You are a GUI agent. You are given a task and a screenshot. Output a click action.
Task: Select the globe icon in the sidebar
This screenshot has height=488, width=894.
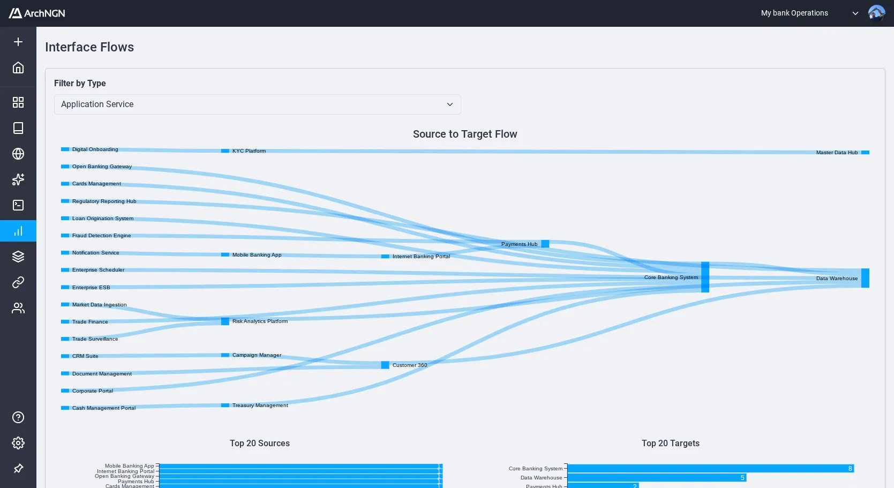coord(18,154)
